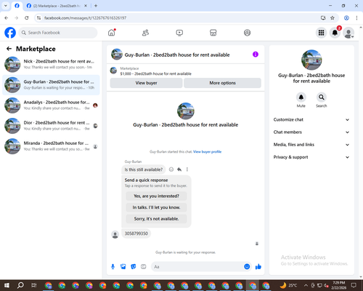Click the GIF icon in composer
363x291 pixels.
144,267
